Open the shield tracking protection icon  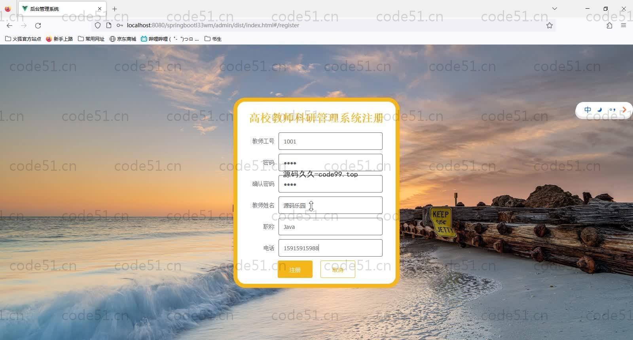tap(98, 25)
